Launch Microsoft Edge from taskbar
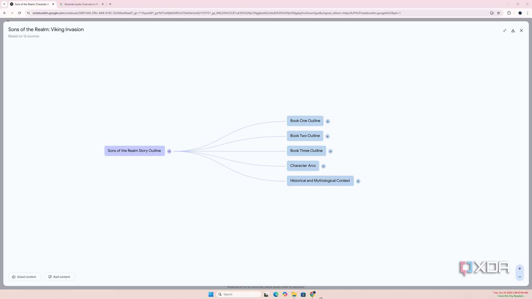 click(x=276, y=294)
